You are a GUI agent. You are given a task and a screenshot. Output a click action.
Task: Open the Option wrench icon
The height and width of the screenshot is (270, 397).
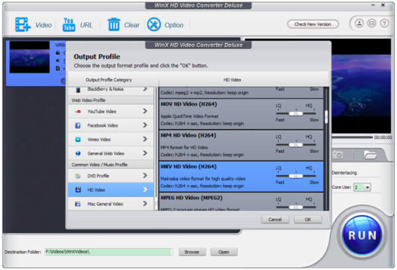point(154,24)
